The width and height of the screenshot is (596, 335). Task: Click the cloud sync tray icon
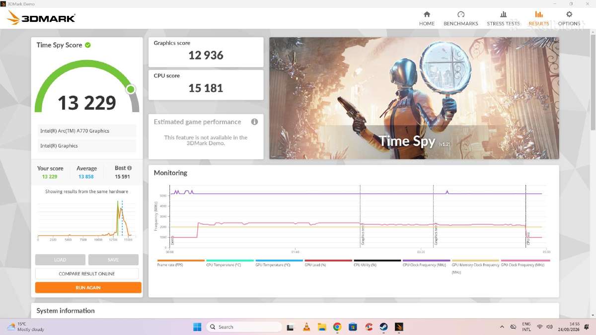[513, 327]
